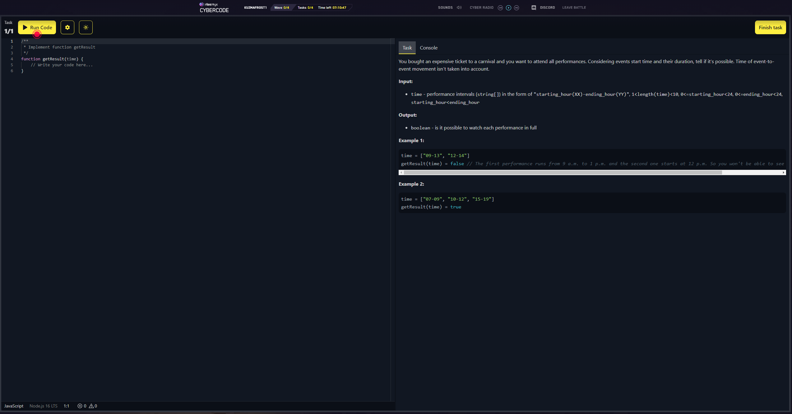The width and height of the screenshot is (792, 414).
Task: Play Cyber Radio
Action: point(508,8)
